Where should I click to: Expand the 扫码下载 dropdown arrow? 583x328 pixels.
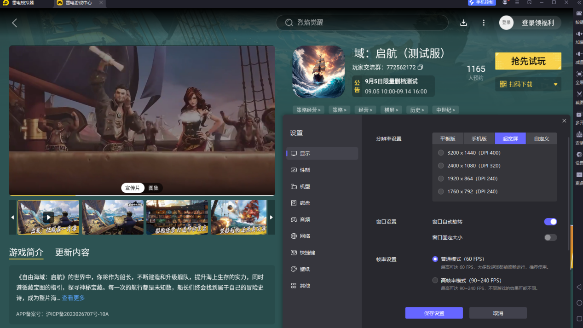tap(555, 85)
